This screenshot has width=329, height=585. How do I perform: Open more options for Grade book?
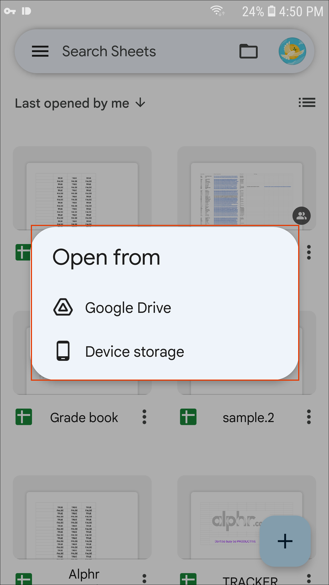[144, 417]
